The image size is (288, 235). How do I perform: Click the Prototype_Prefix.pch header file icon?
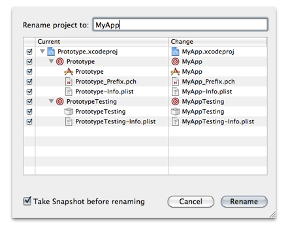69,82
